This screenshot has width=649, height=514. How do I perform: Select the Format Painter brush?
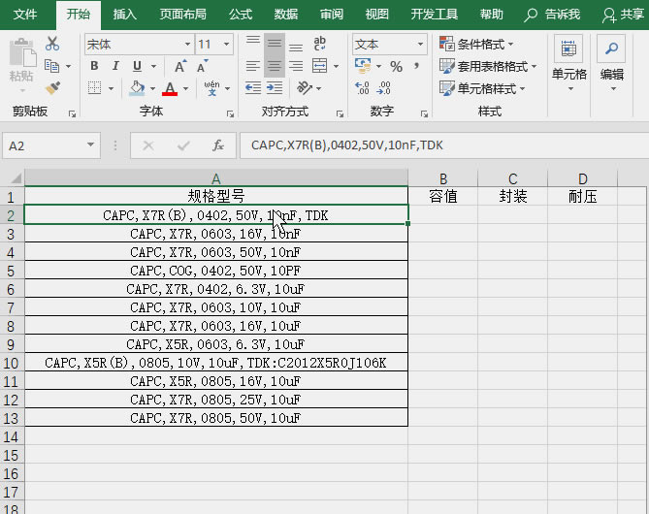[x=52, y=87]
